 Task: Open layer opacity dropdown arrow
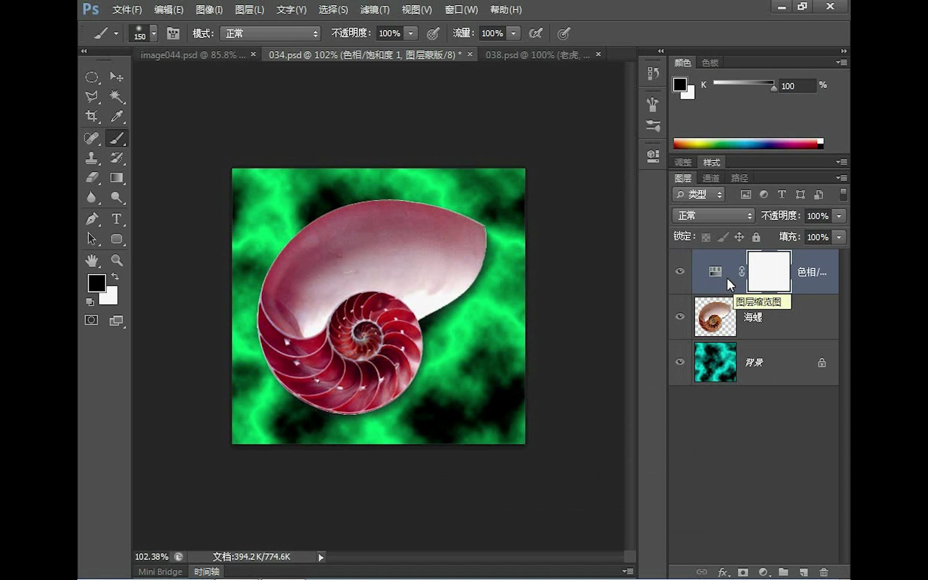tap(839, 216)
